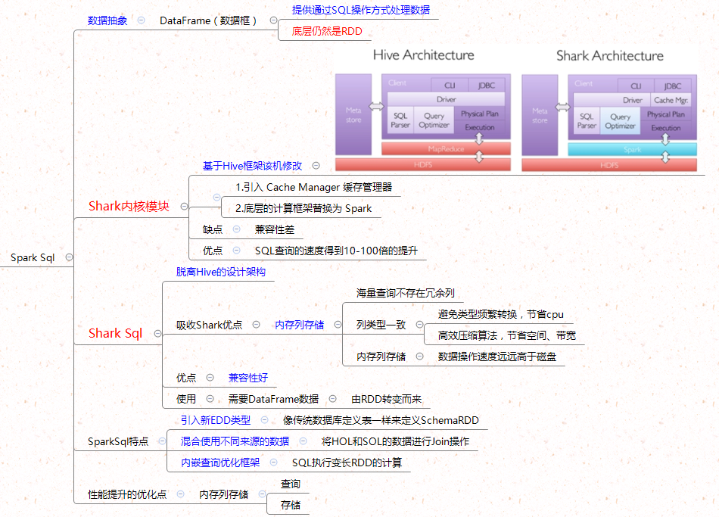719x517 pixels.
Task: Select the 提供通过SQL操作方式处理数据 node
Action: click(361, 10)
